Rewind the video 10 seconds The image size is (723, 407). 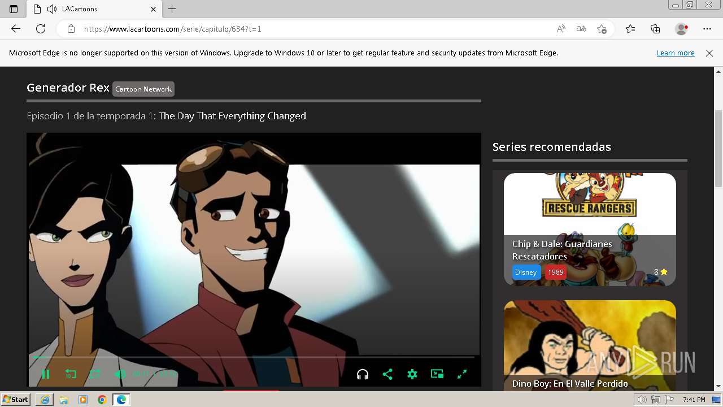71,374
